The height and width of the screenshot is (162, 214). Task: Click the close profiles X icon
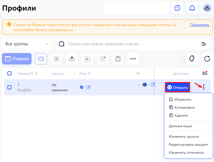[x=56, y=59]
